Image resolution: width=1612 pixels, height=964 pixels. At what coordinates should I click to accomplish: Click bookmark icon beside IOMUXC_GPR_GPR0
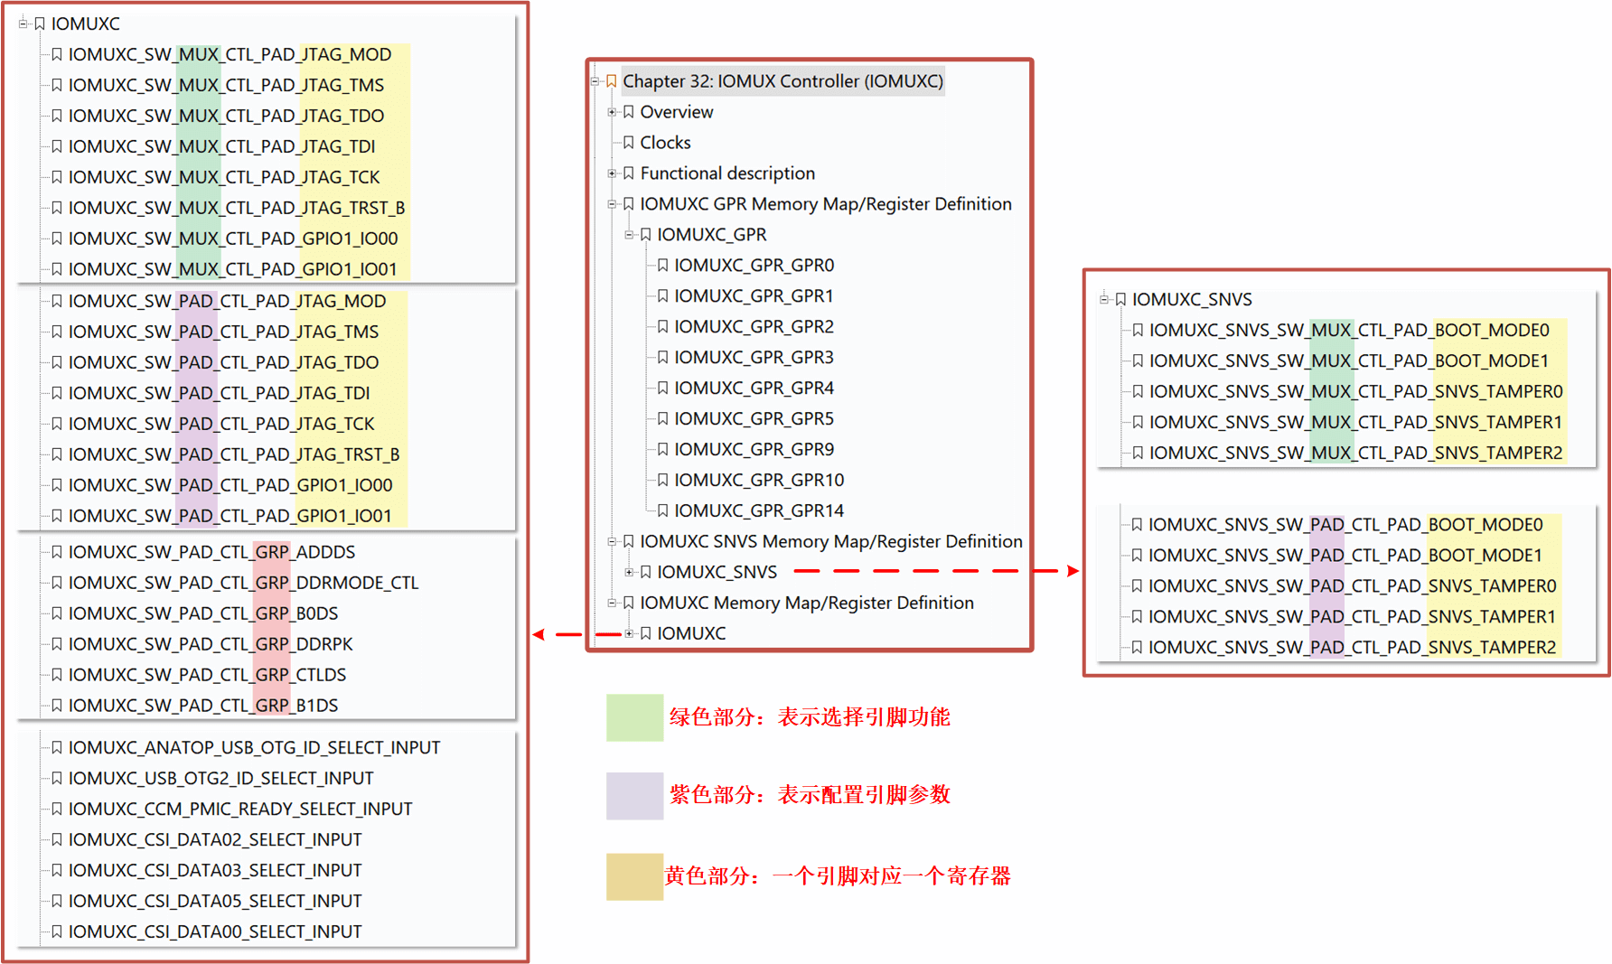click(662, 266)
